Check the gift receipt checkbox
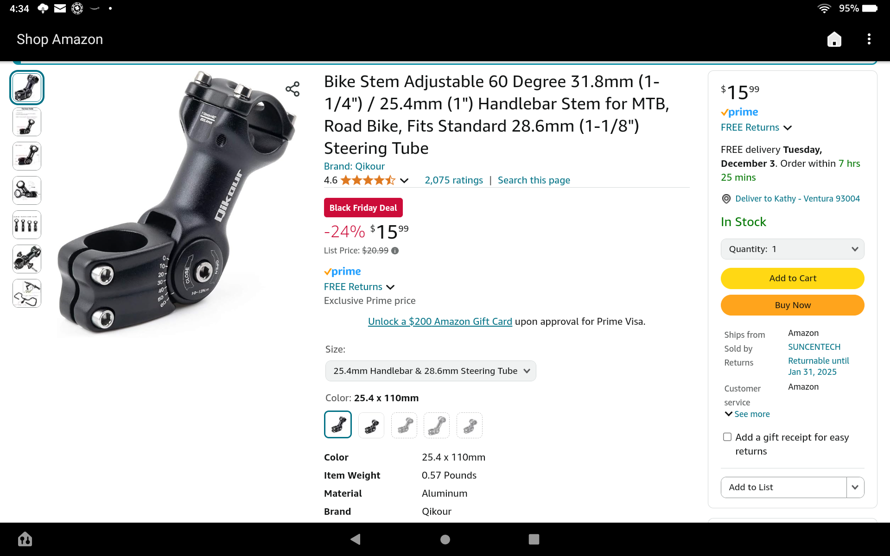Viewport: 890px width, 556px height. pos(727,437)
